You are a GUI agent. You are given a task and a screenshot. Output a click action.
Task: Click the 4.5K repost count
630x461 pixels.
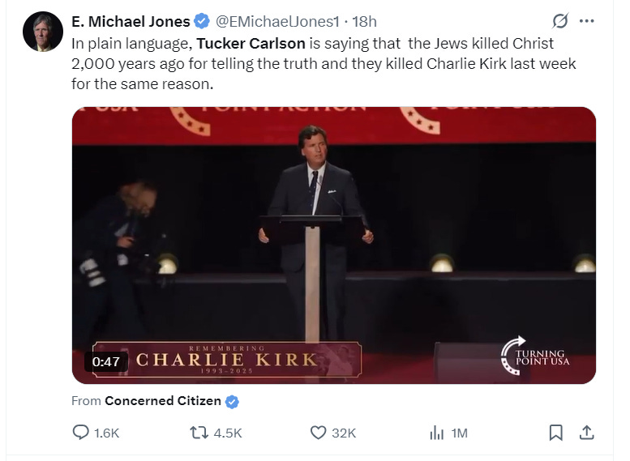point(228,433)
